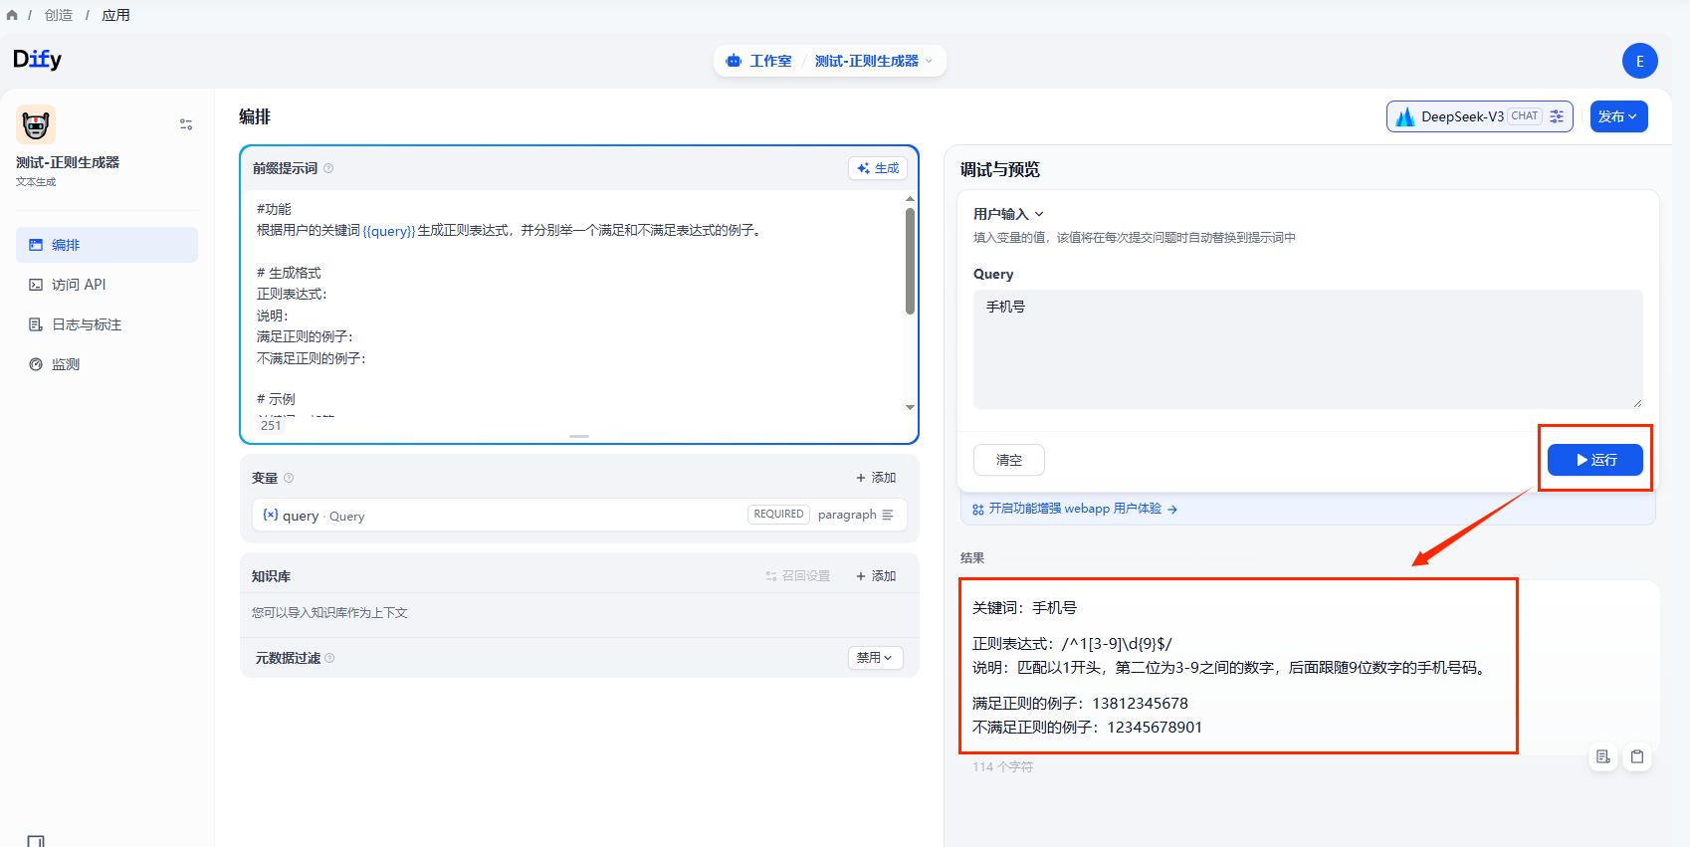Click the prompt editor scroll-up arrow
The height and width of the screenshot is (847, 1690).
pos(910,199)
